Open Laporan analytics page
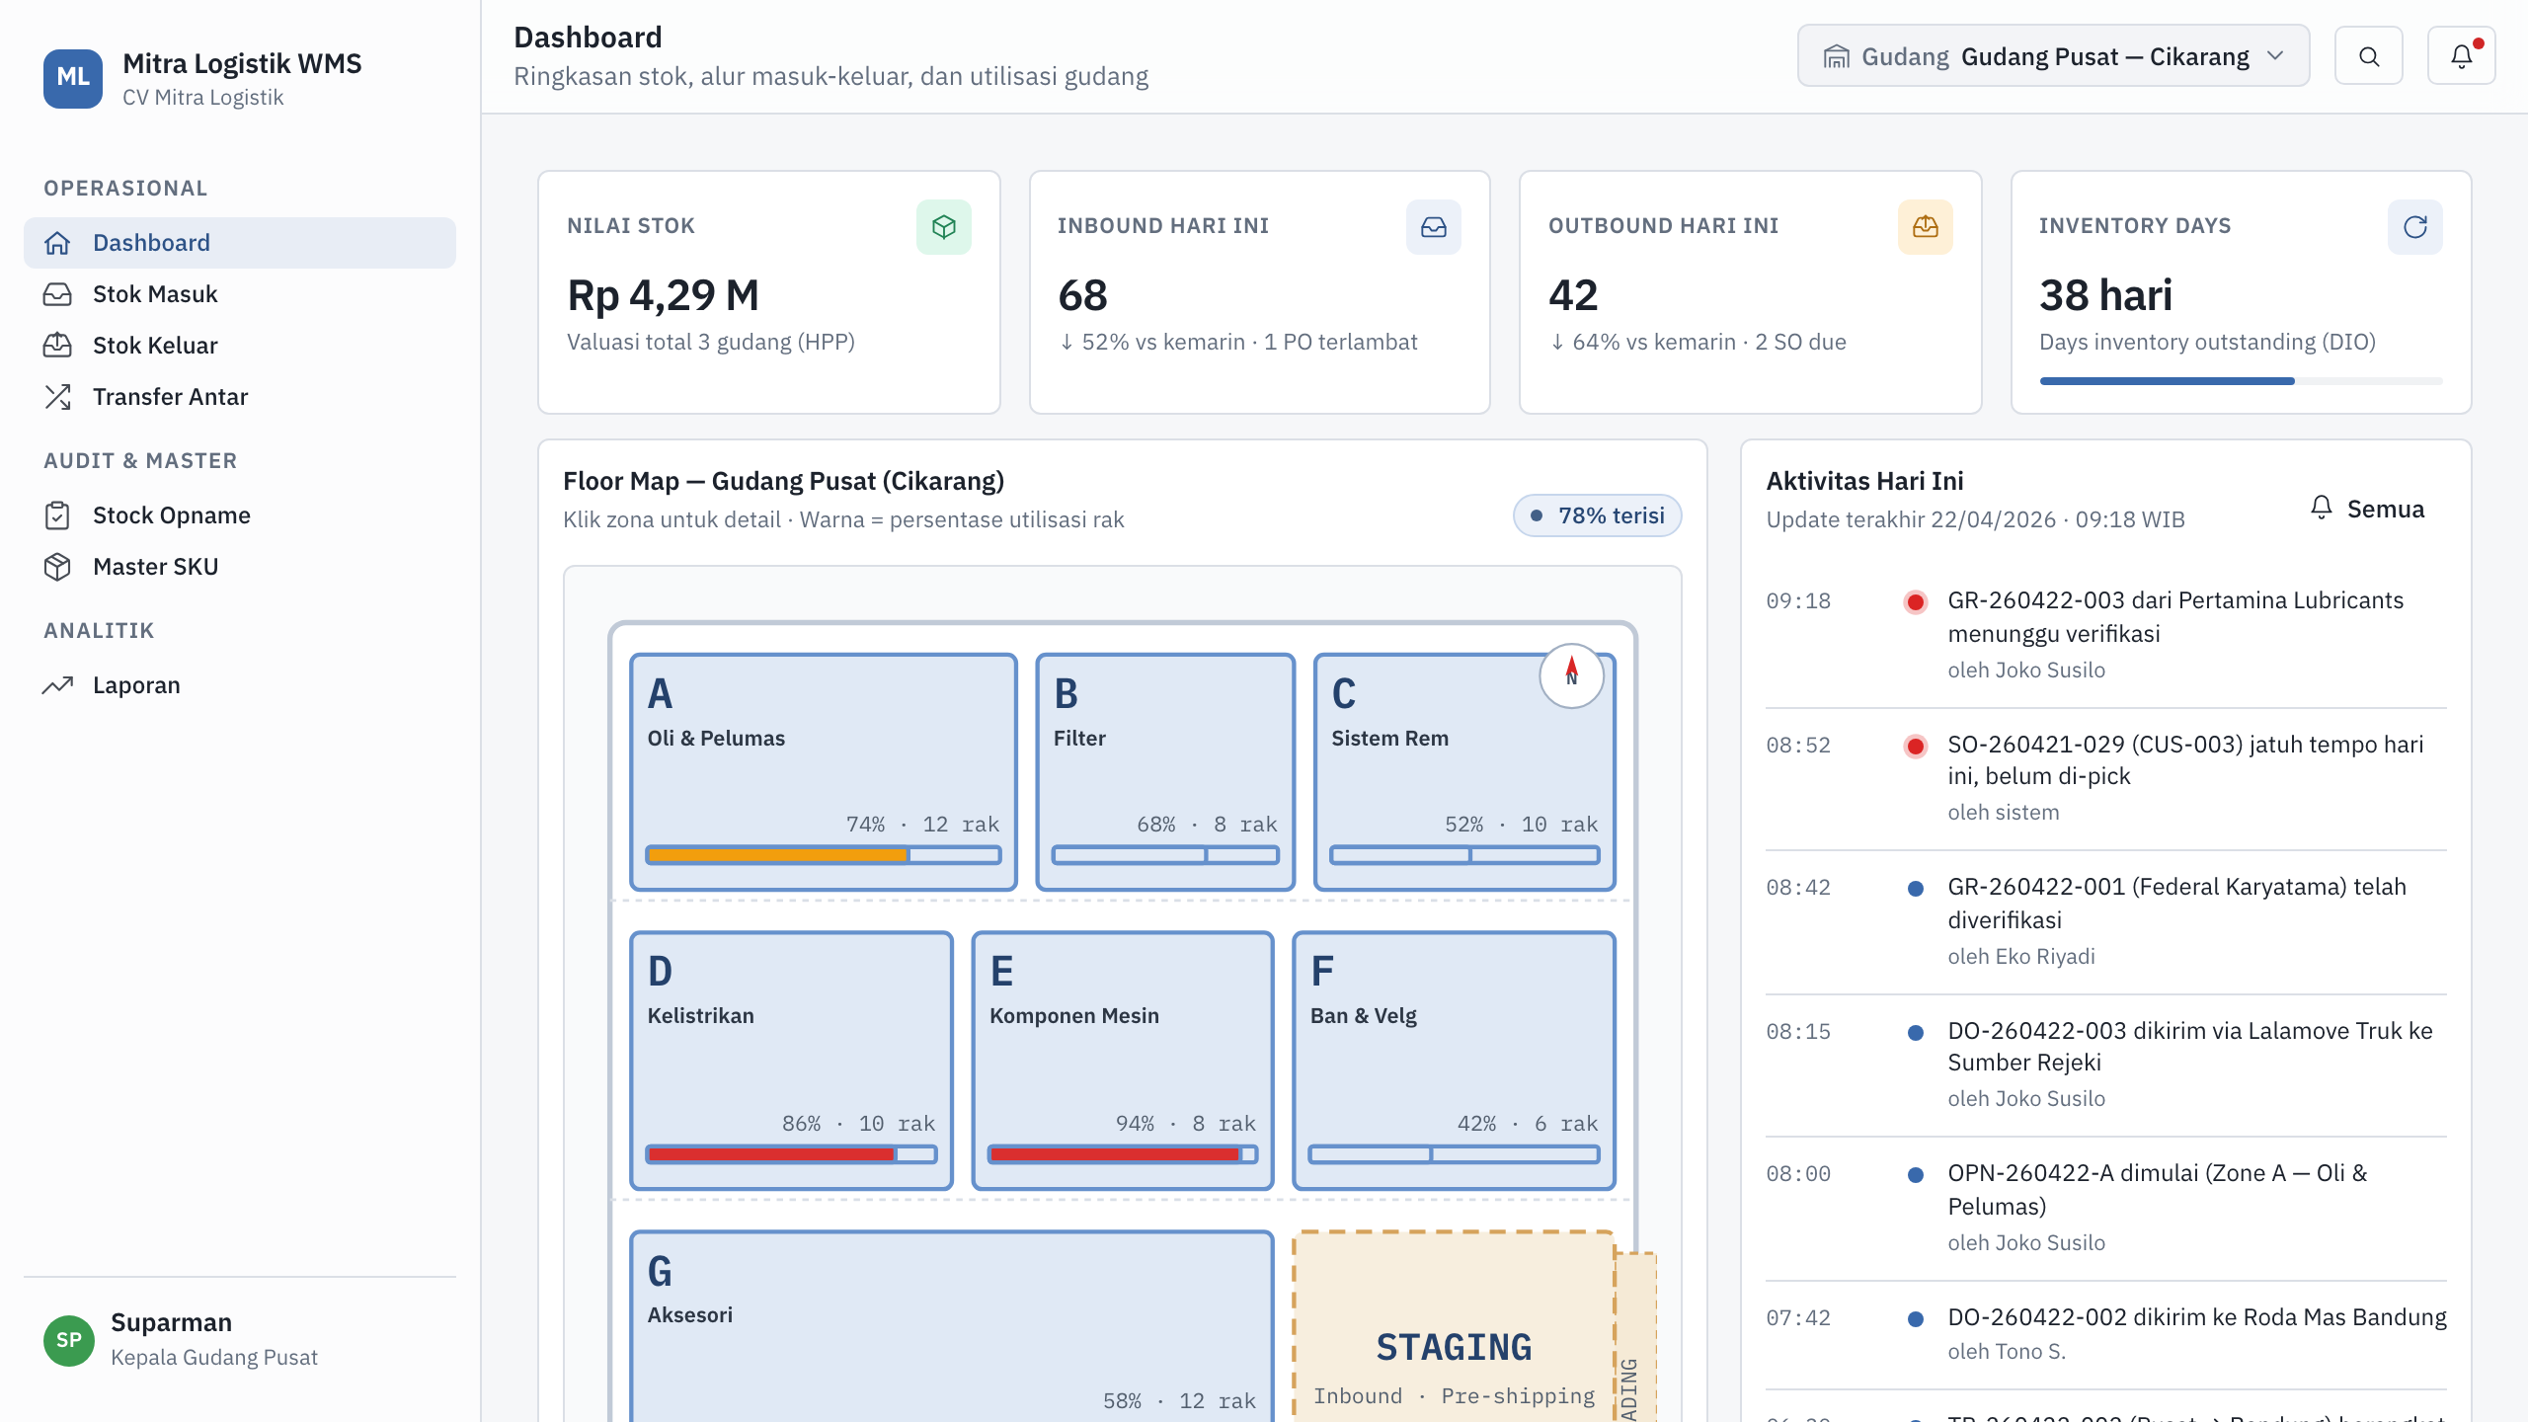 [240, 685]
